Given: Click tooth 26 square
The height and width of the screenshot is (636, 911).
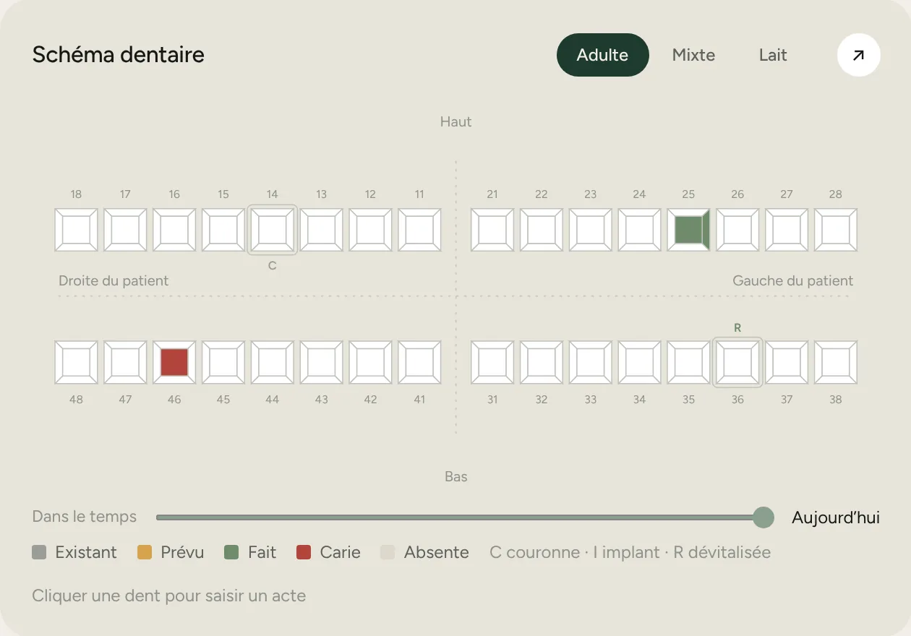Looking at the screenshot, I should (737, 230).
